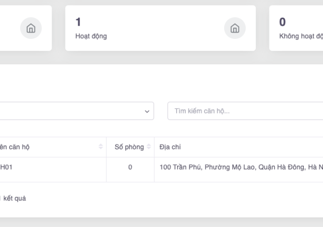Select the room count 0 cell of H01
The width and height of the screenshot is (323, 227).
[x=130, y=167]
